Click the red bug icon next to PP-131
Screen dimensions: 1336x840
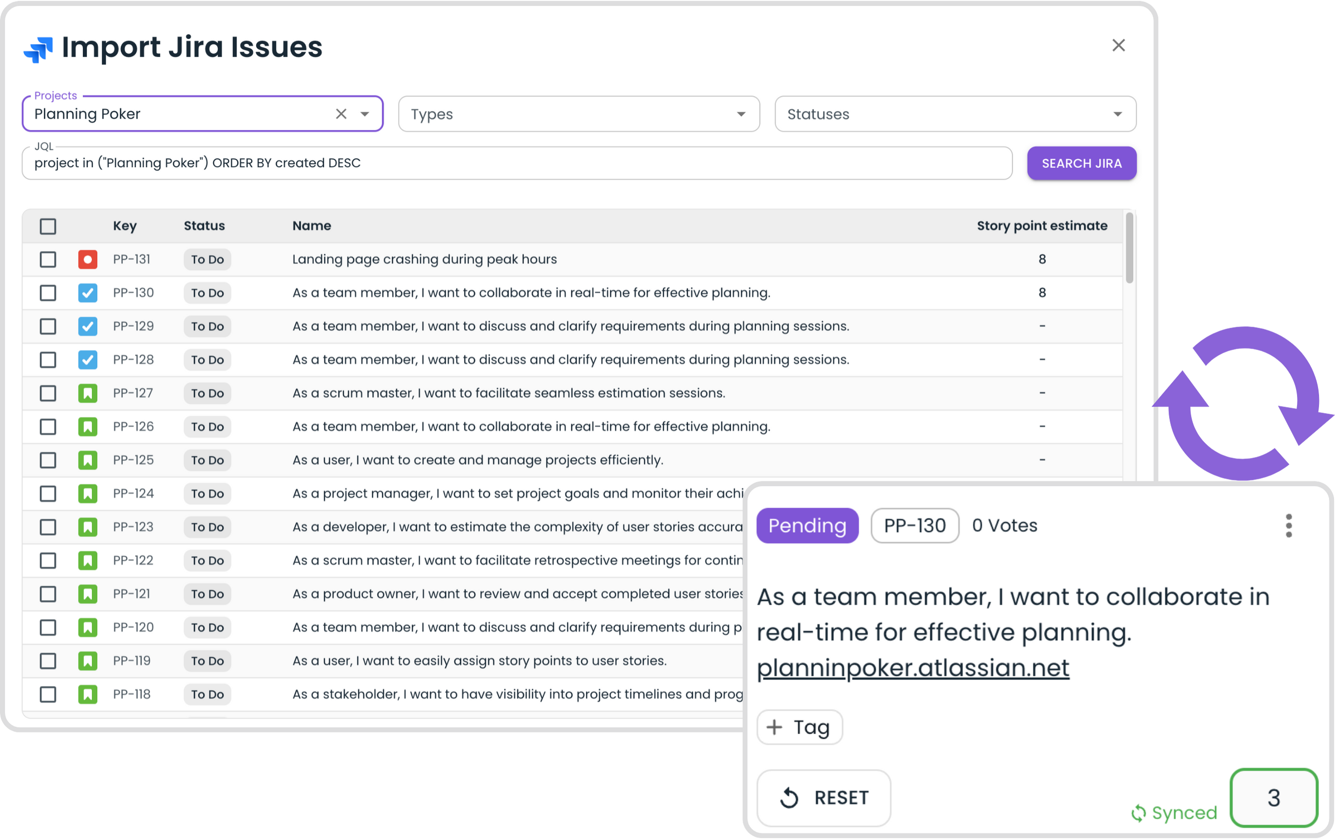[88, 259]
